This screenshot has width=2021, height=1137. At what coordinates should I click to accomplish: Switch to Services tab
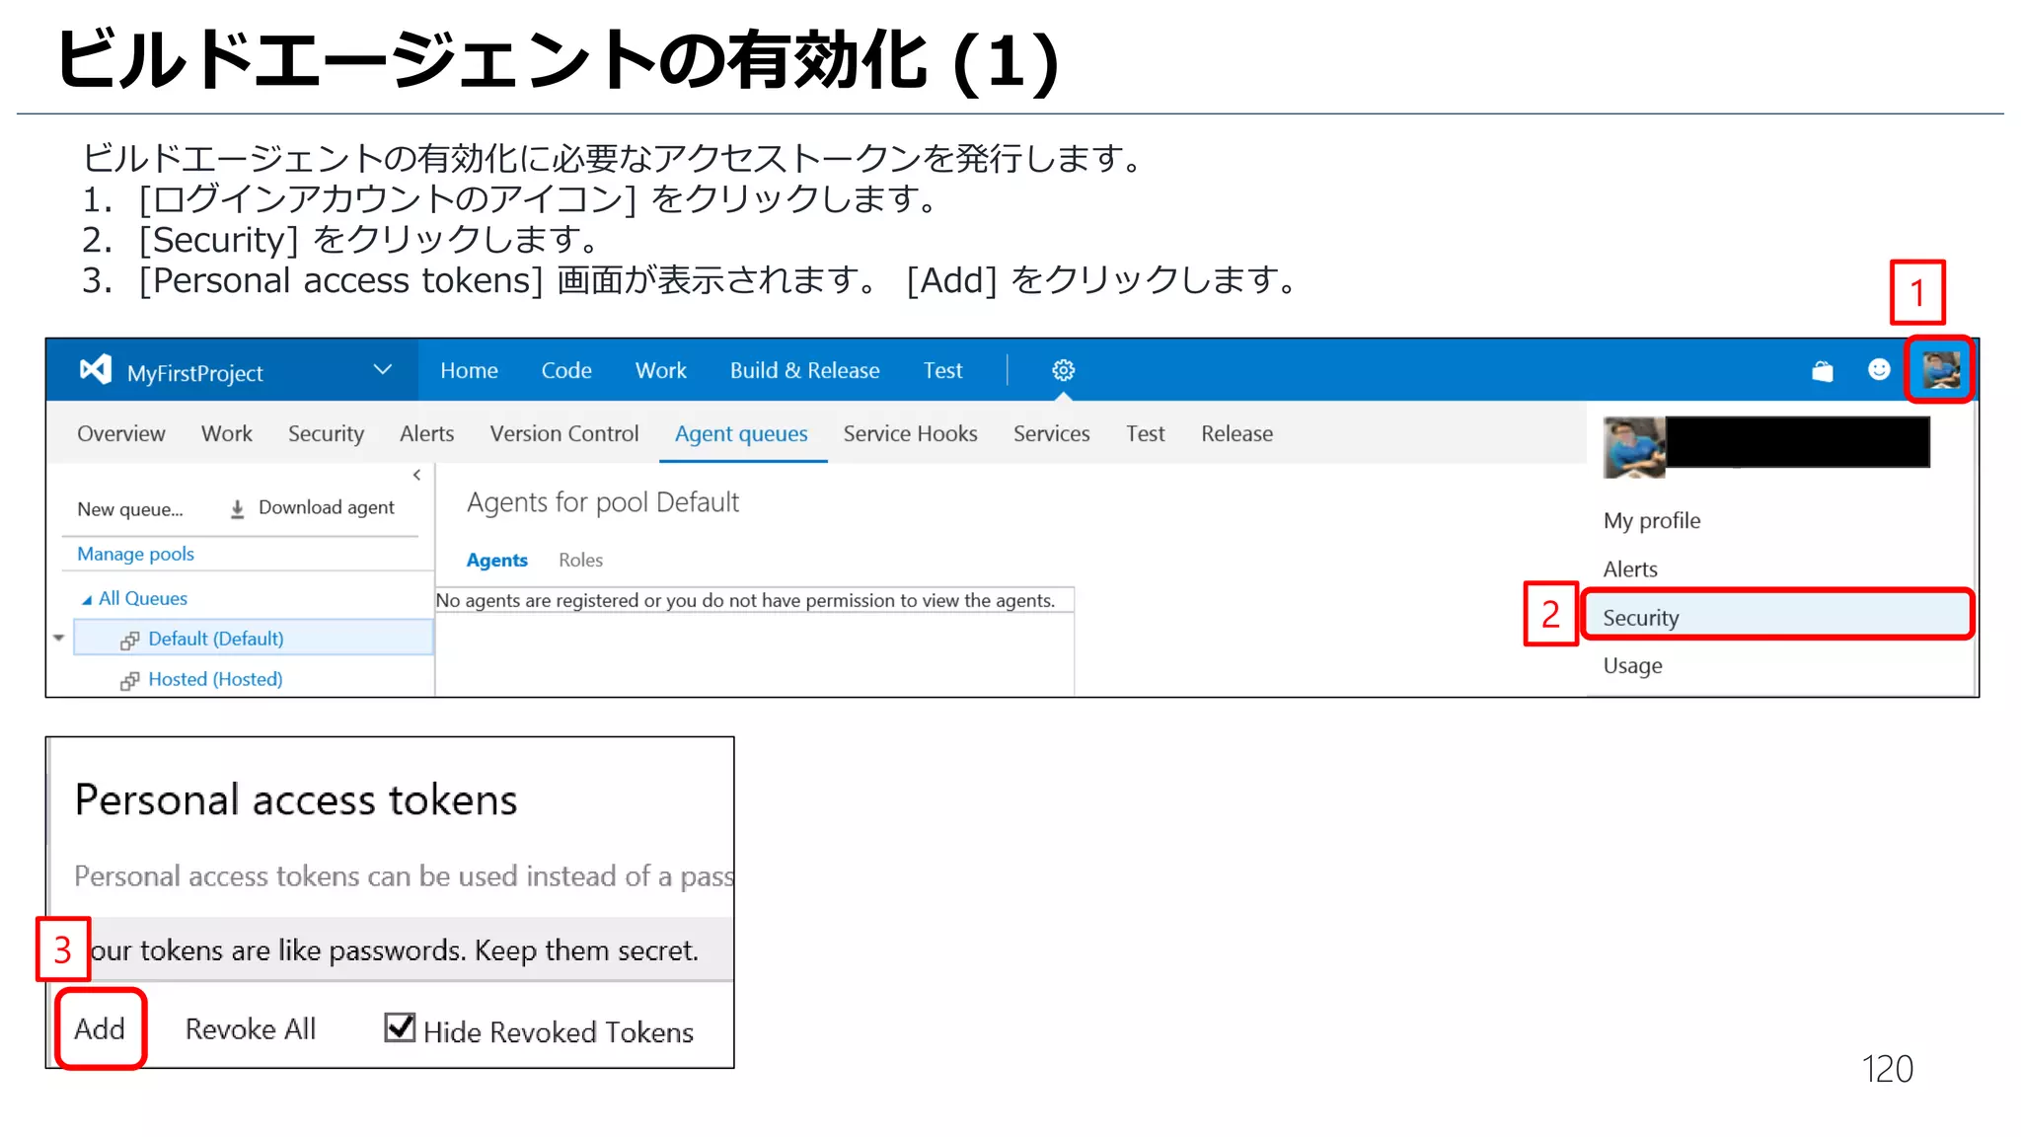1052,434
